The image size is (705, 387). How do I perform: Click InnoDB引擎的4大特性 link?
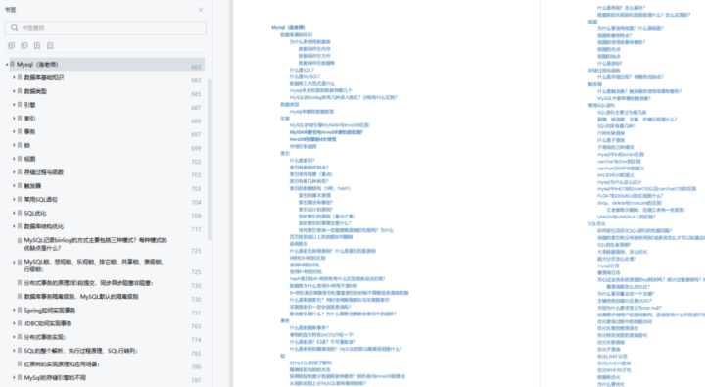312,139
